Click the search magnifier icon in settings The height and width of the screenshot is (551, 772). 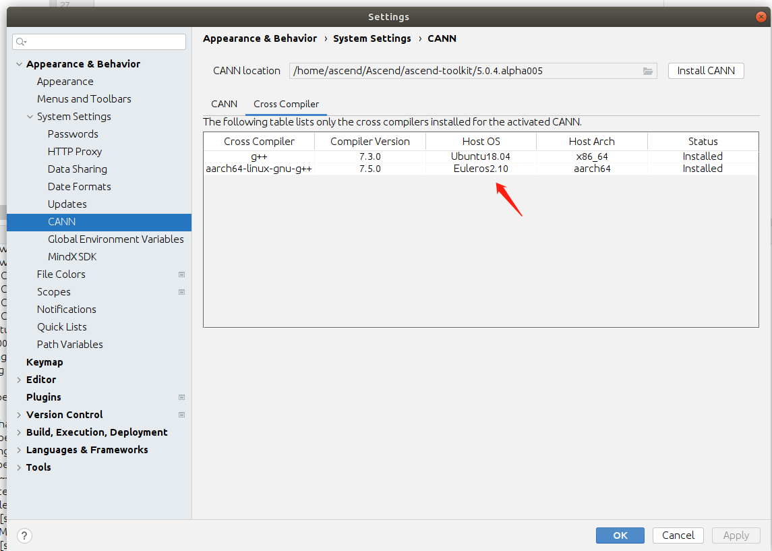pos(21,42)
